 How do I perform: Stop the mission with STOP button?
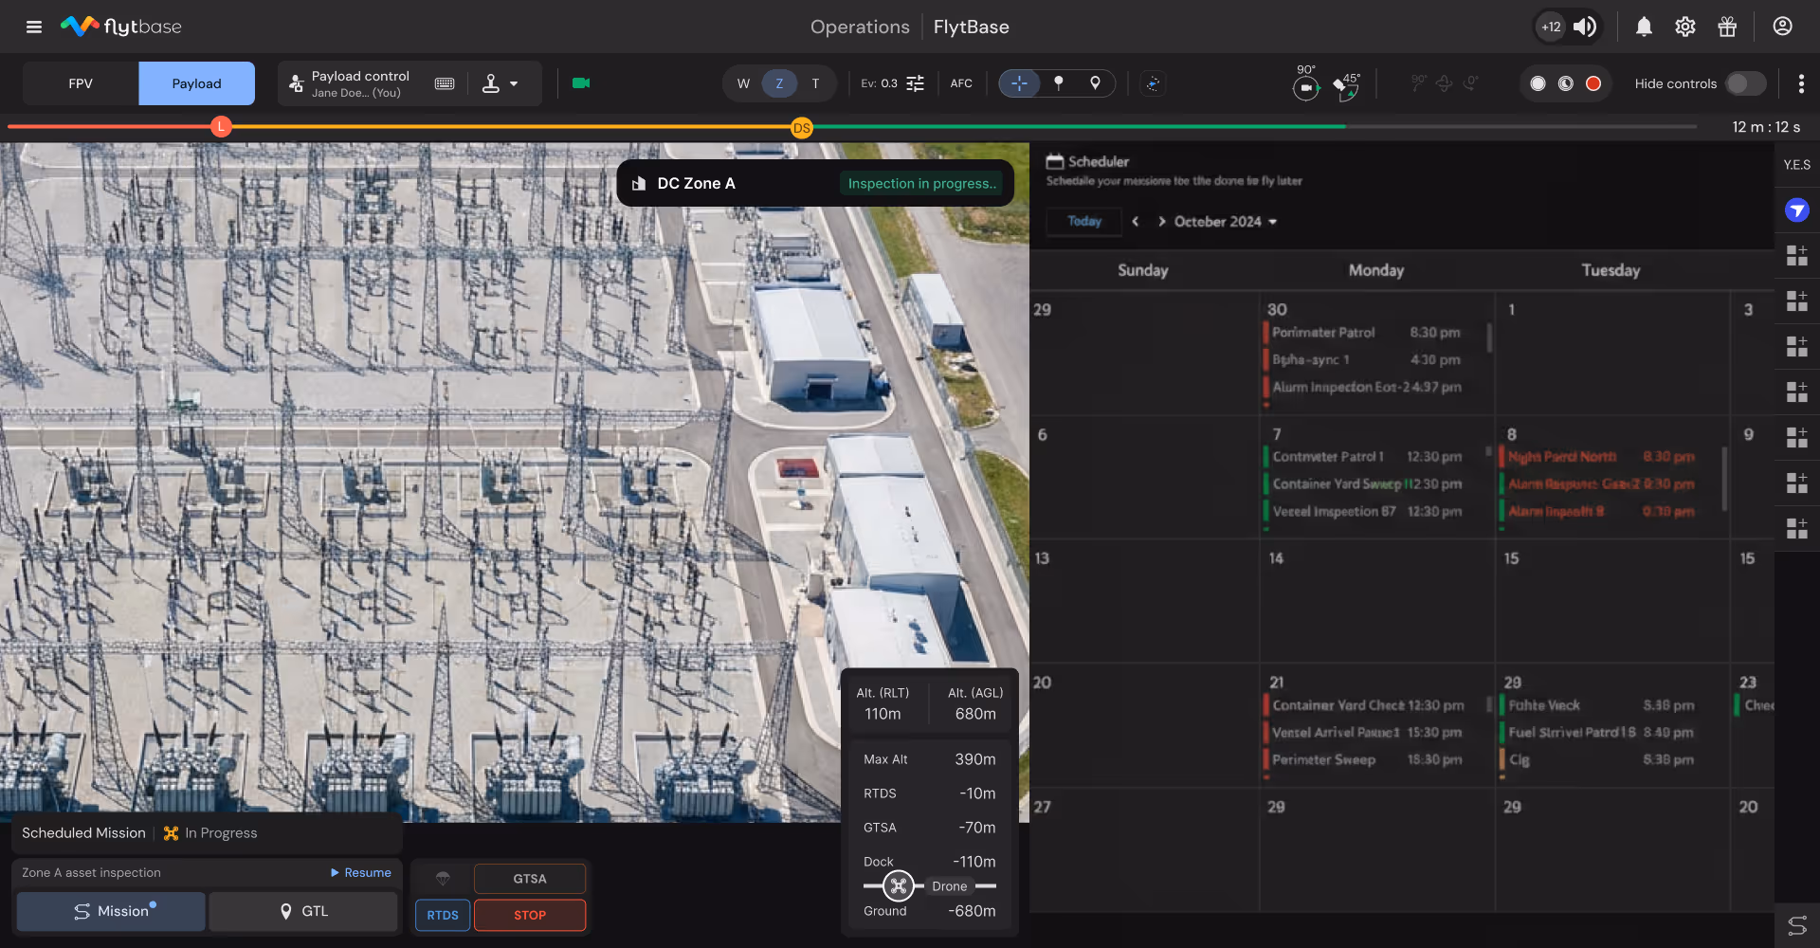pyautogui.click(x=530, y=915)
